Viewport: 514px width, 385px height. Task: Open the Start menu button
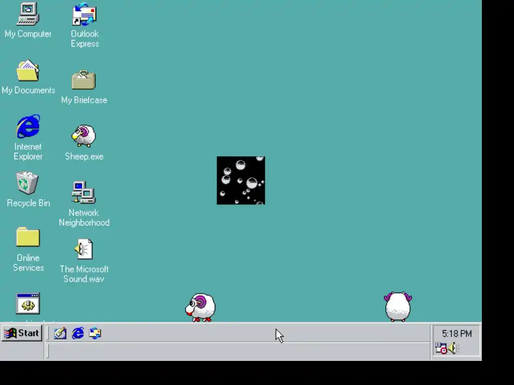click(22, 333)
